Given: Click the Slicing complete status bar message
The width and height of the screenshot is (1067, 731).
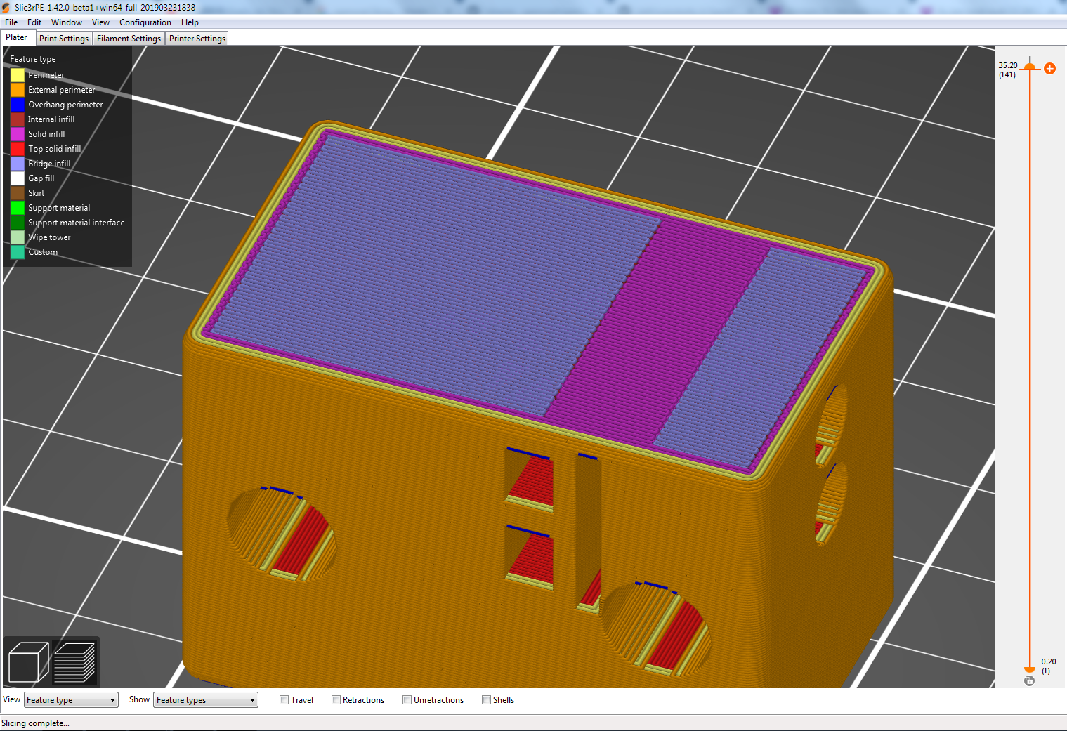Looking at the screenshot, I should pos(37,723).
